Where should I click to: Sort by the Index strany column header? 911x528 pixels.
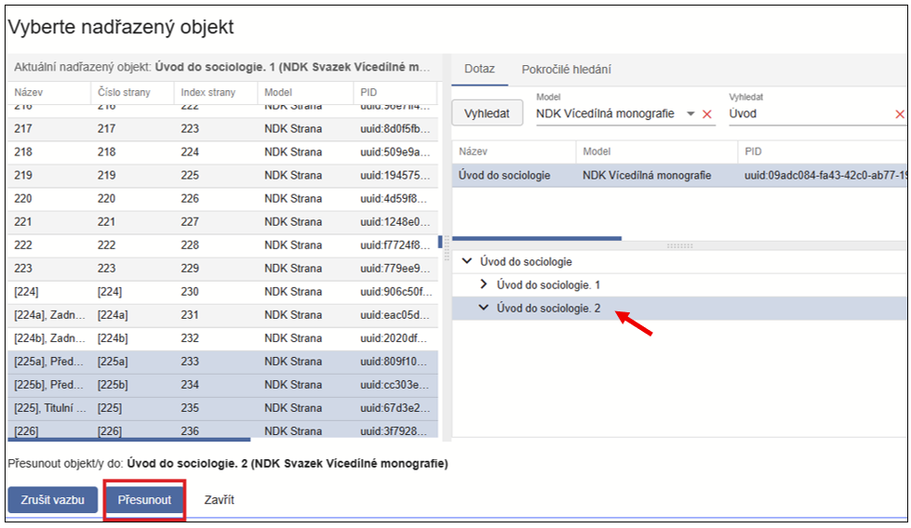208,93
